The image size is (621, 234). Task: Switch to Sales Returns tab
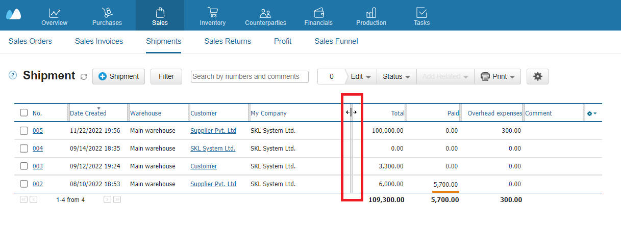(228, 41)
